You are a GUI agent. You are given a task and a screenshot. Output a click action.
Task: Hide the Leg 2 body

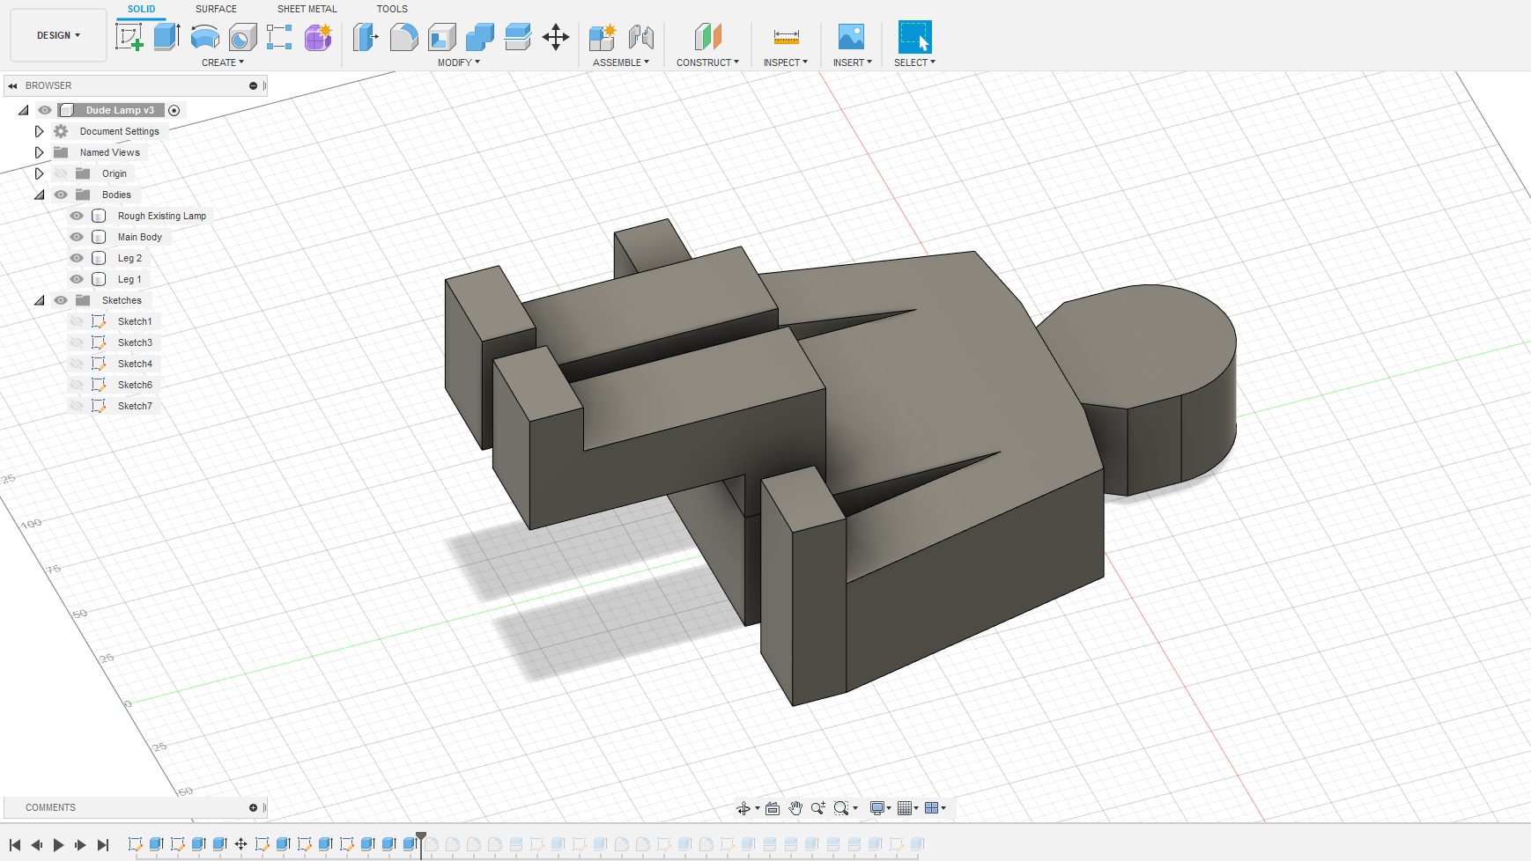click(77, 258)
